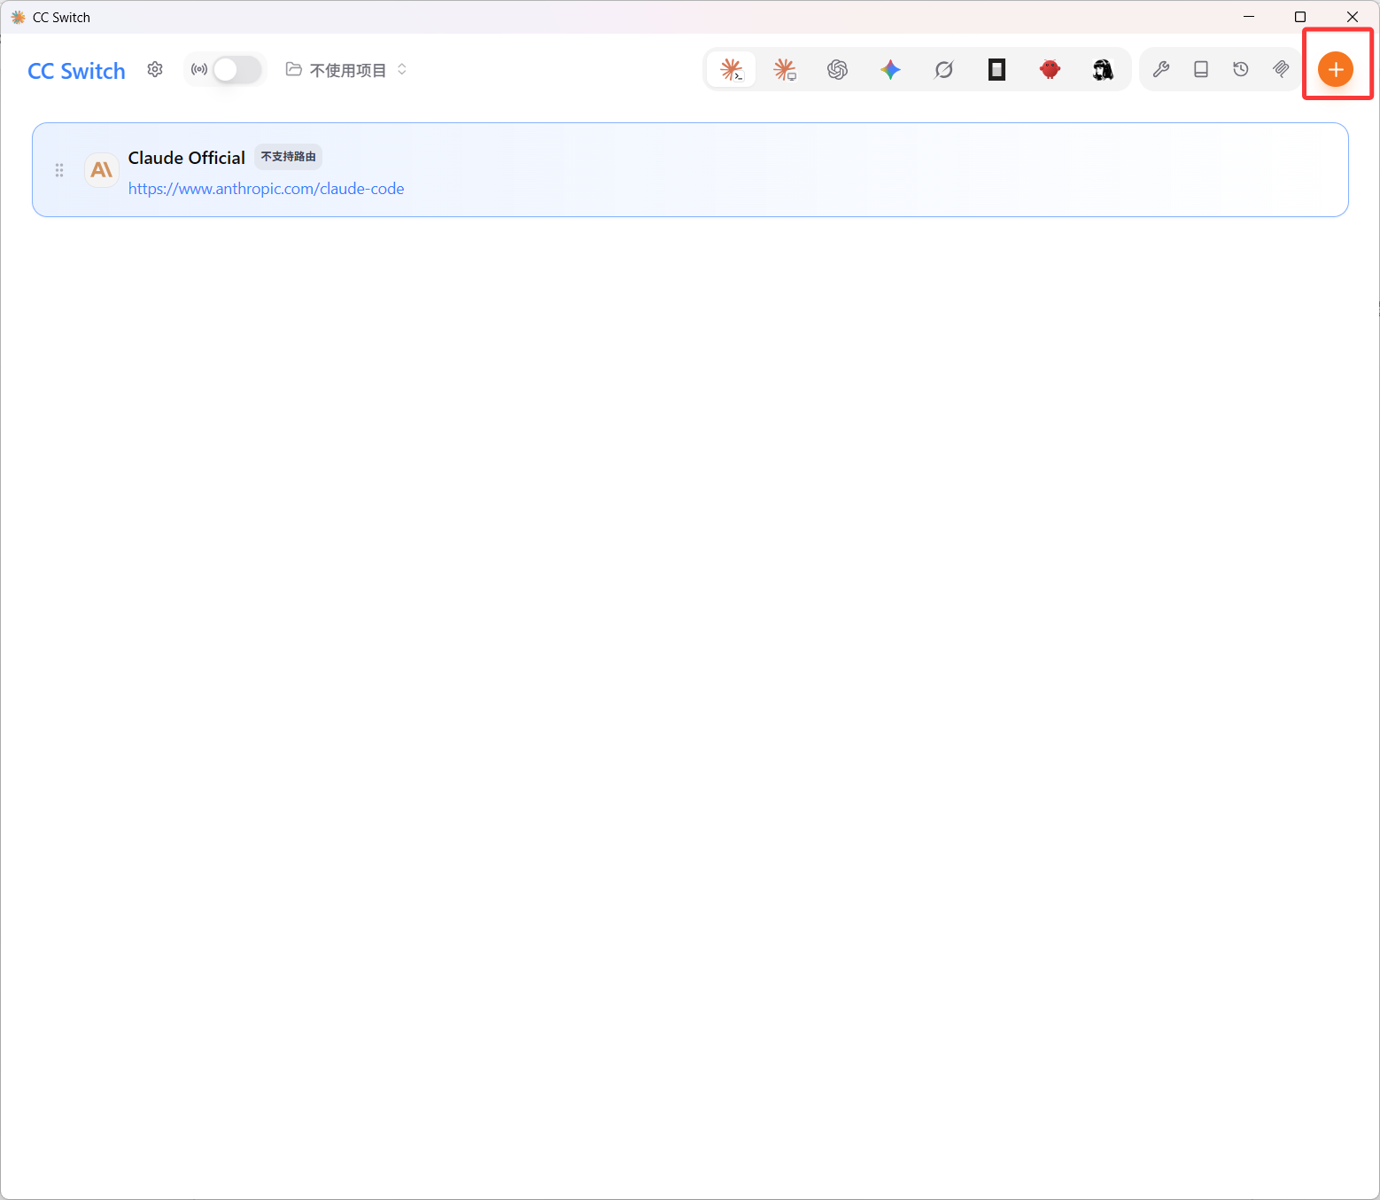Open the history clock icon

[x=1241, y=69]
